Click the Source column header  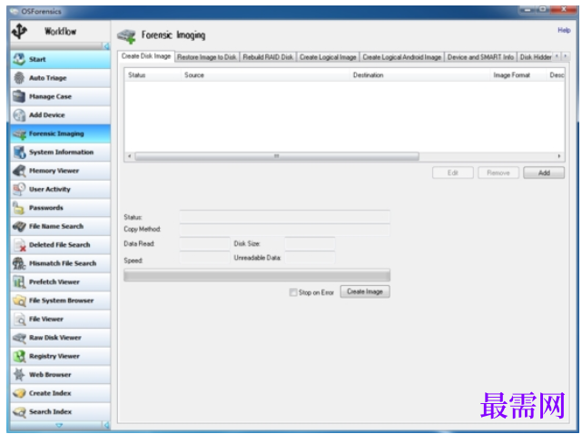264,75
